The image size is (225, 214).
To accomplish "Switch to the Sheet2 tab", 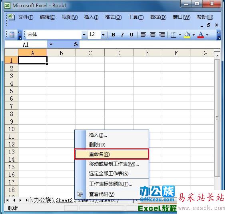I will tap(64, 200).
